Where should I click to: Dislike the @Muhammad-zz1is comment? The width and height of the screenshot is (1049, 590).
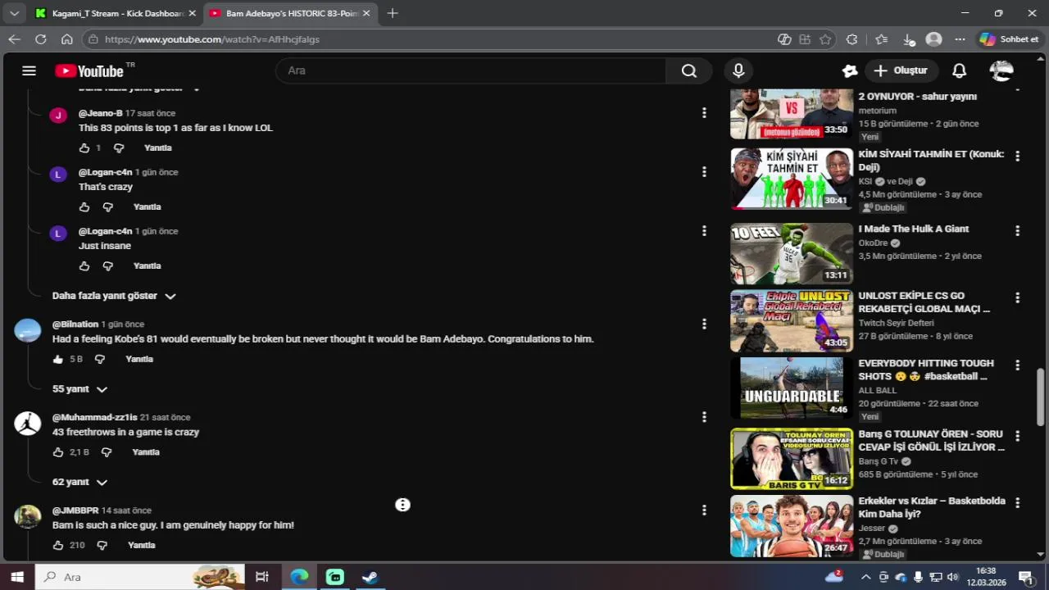[107, 452]
